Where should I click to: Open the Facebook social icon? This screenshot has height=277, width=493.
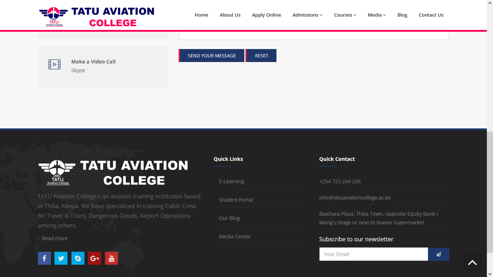[x=44, y=258]
